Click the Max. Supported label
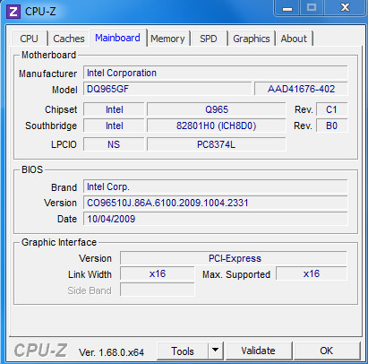Viewport: 368px width, 364px height. click(x=236, y=274)
